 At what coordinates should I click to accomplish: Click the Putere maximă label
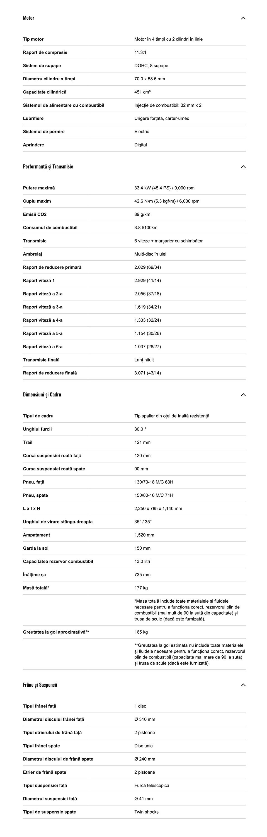click(39, 188)
